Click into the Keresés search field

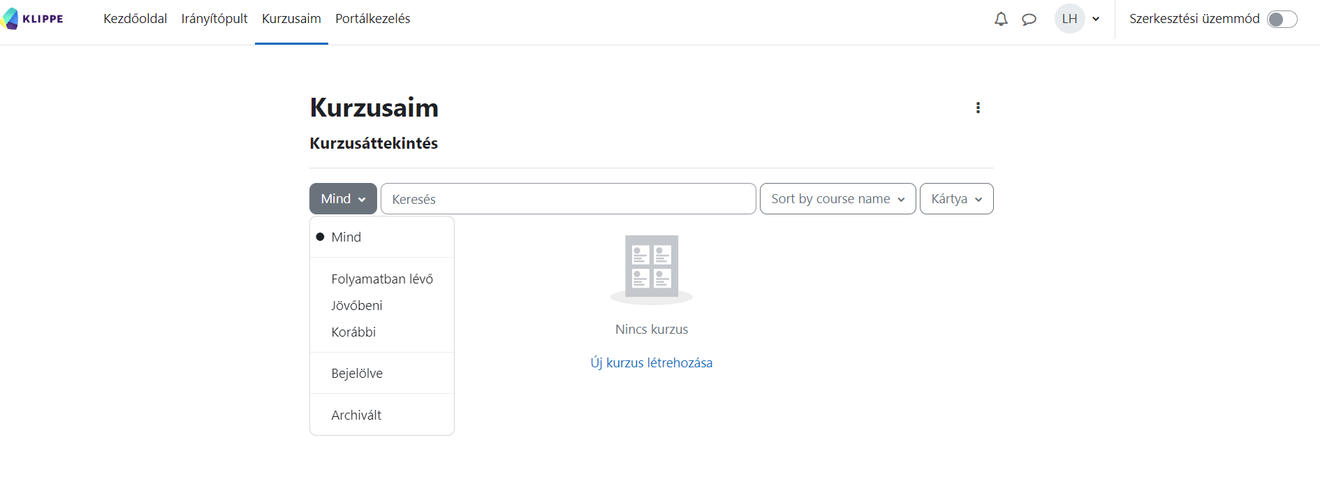(x=568, y=199)
